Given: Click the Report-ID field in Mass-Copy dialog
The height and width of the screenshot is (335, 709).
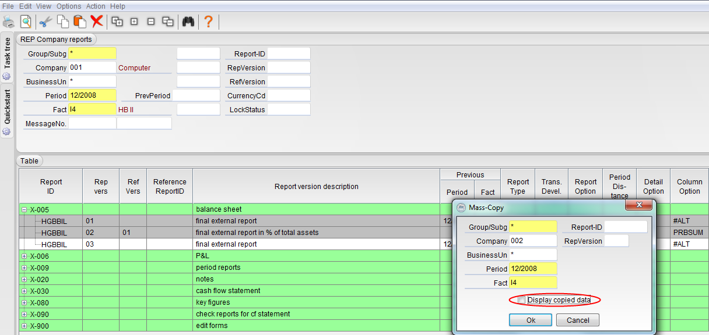Looking at the screenshot, I should [x=626, y=227].
